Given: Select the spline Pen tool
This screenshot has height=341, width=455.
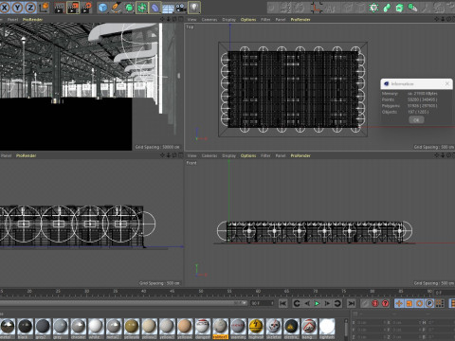Looking at the screenshot, I should pos(116,8).
